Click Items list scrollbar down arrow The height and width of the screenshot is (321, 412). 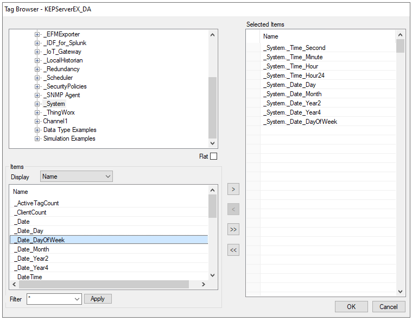[x=213, y=275]
